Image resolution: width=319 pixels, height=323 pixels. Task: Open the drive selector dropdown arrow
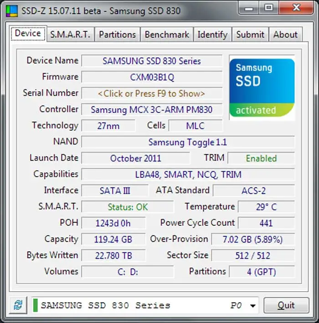(x=253, y=306)
